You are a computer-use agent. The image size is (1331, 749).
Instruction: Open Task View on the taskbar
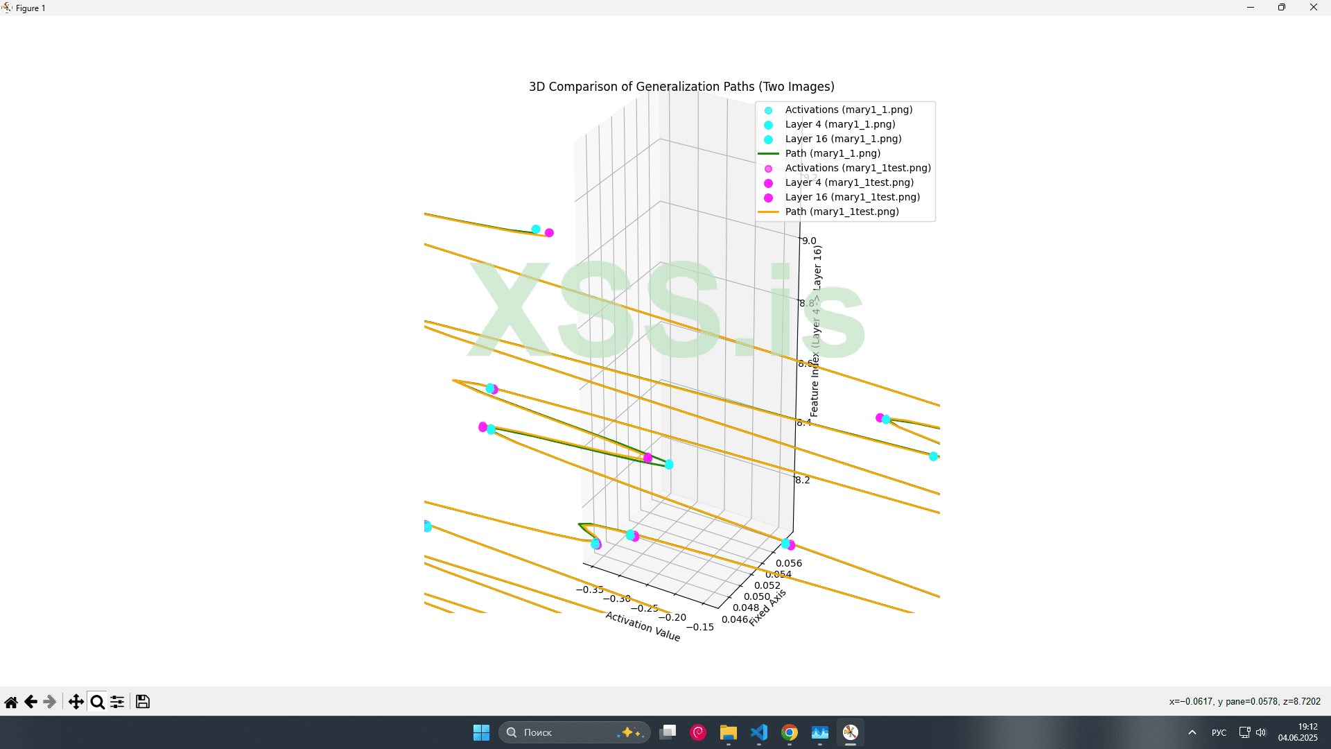668,732
